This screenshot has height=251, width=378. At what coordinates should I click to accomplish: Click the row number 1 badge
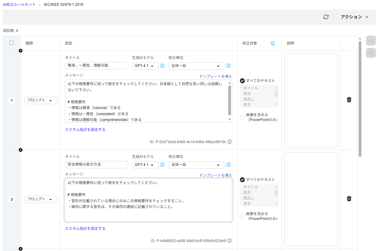pos(12,100)
